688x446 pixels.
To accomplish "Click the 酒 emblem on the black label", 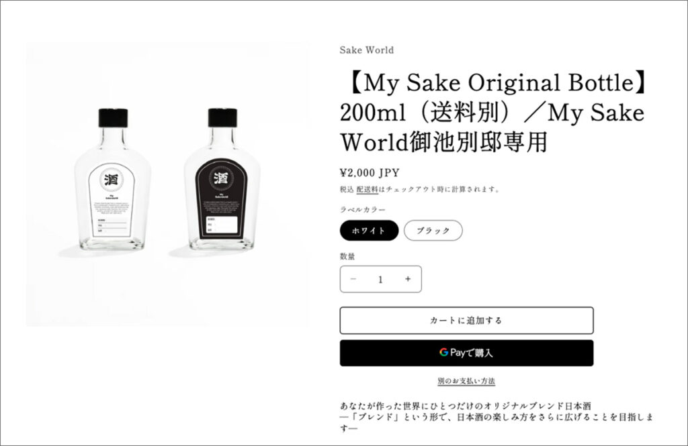I will [221, 178].
